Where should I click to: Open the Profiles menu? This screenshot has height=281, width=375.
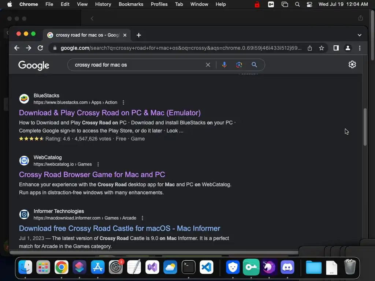click(x=159, y=4)
